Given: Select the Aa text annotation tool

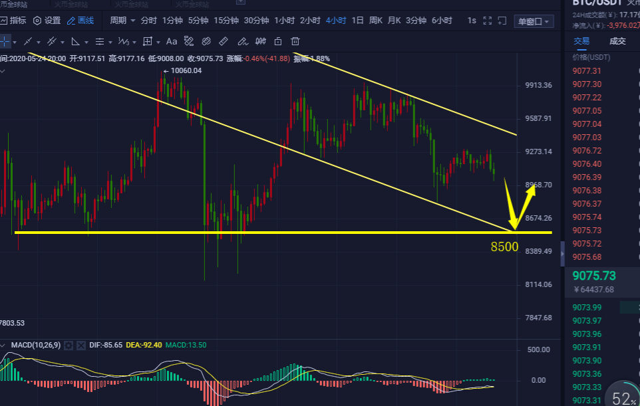Looking at the screenshot, I should [x=172, y=41].
